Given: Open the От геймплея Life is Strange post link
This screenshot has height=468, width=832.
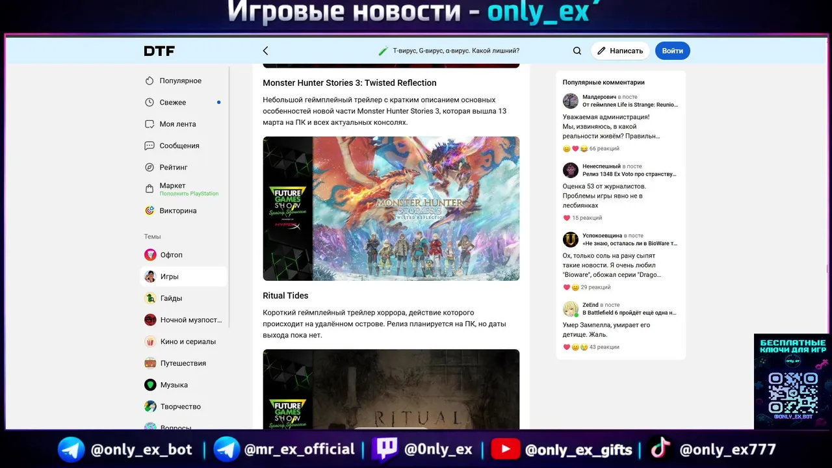Looking at the screenshot, I should pos(630,105).
